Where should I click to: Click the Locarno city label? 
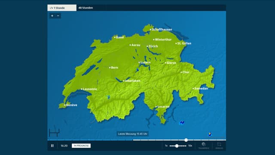[x=163, y=107]
